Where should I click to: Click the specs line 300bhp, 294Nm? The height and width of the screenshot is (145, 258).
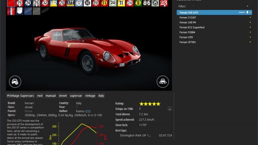(63, 115)
